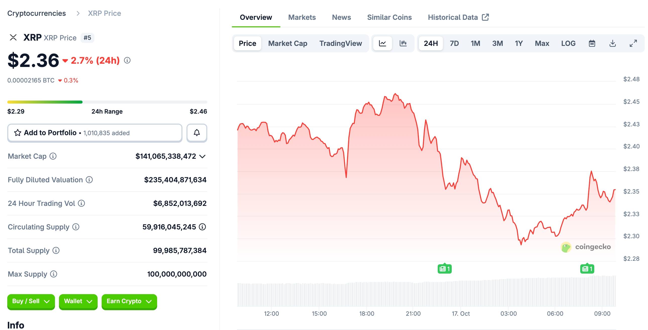Image resolution: width=648 pixels, height=330 pixels.
Task: Click info icon beside Circulating Supply value
Action: point(202,227)
